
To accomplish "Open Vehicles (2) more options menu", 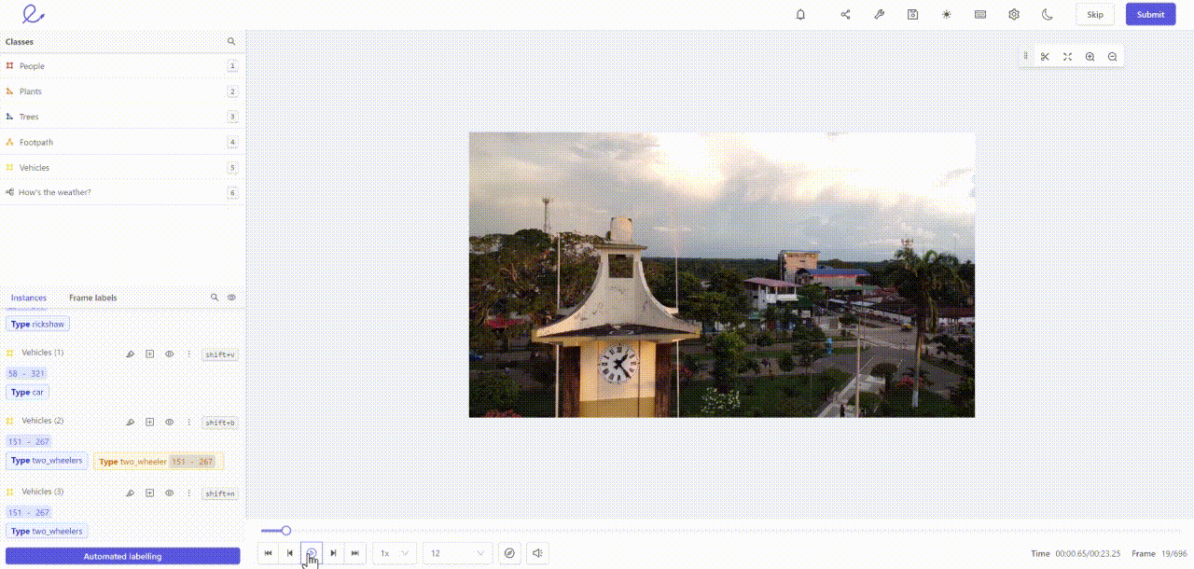I will point(189,422).
